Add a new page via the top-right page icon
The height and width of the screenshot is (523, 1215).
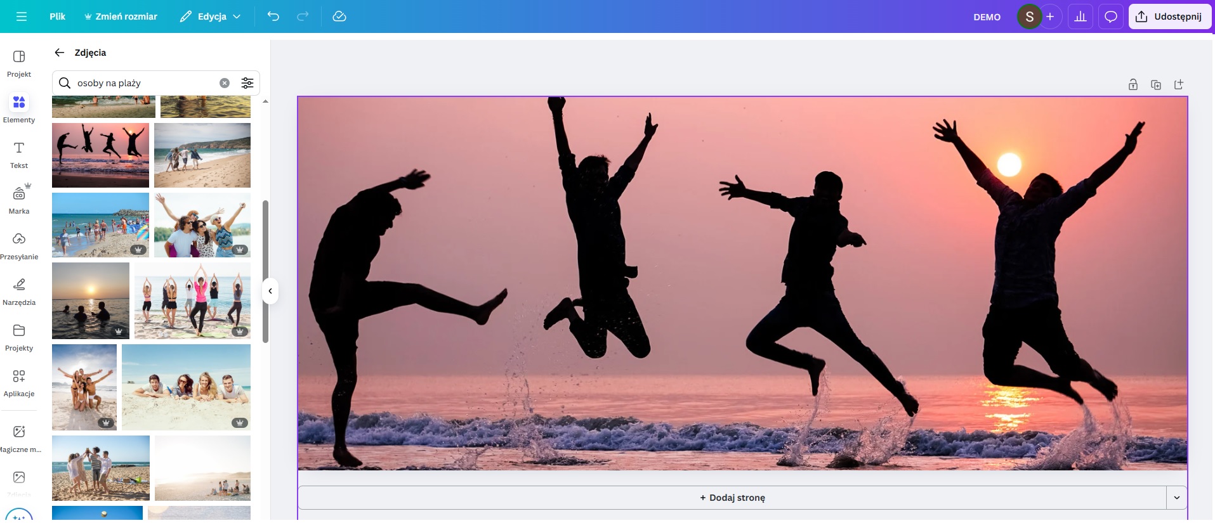coord(1178,85)
